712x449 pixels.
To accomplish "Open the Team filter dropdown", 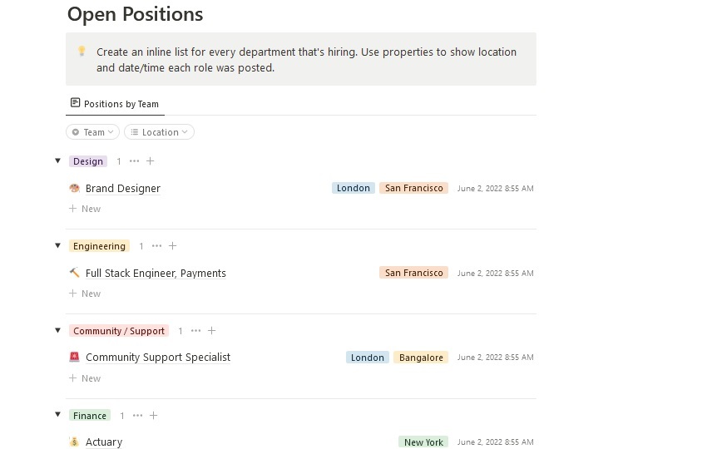I will [93, 132].
